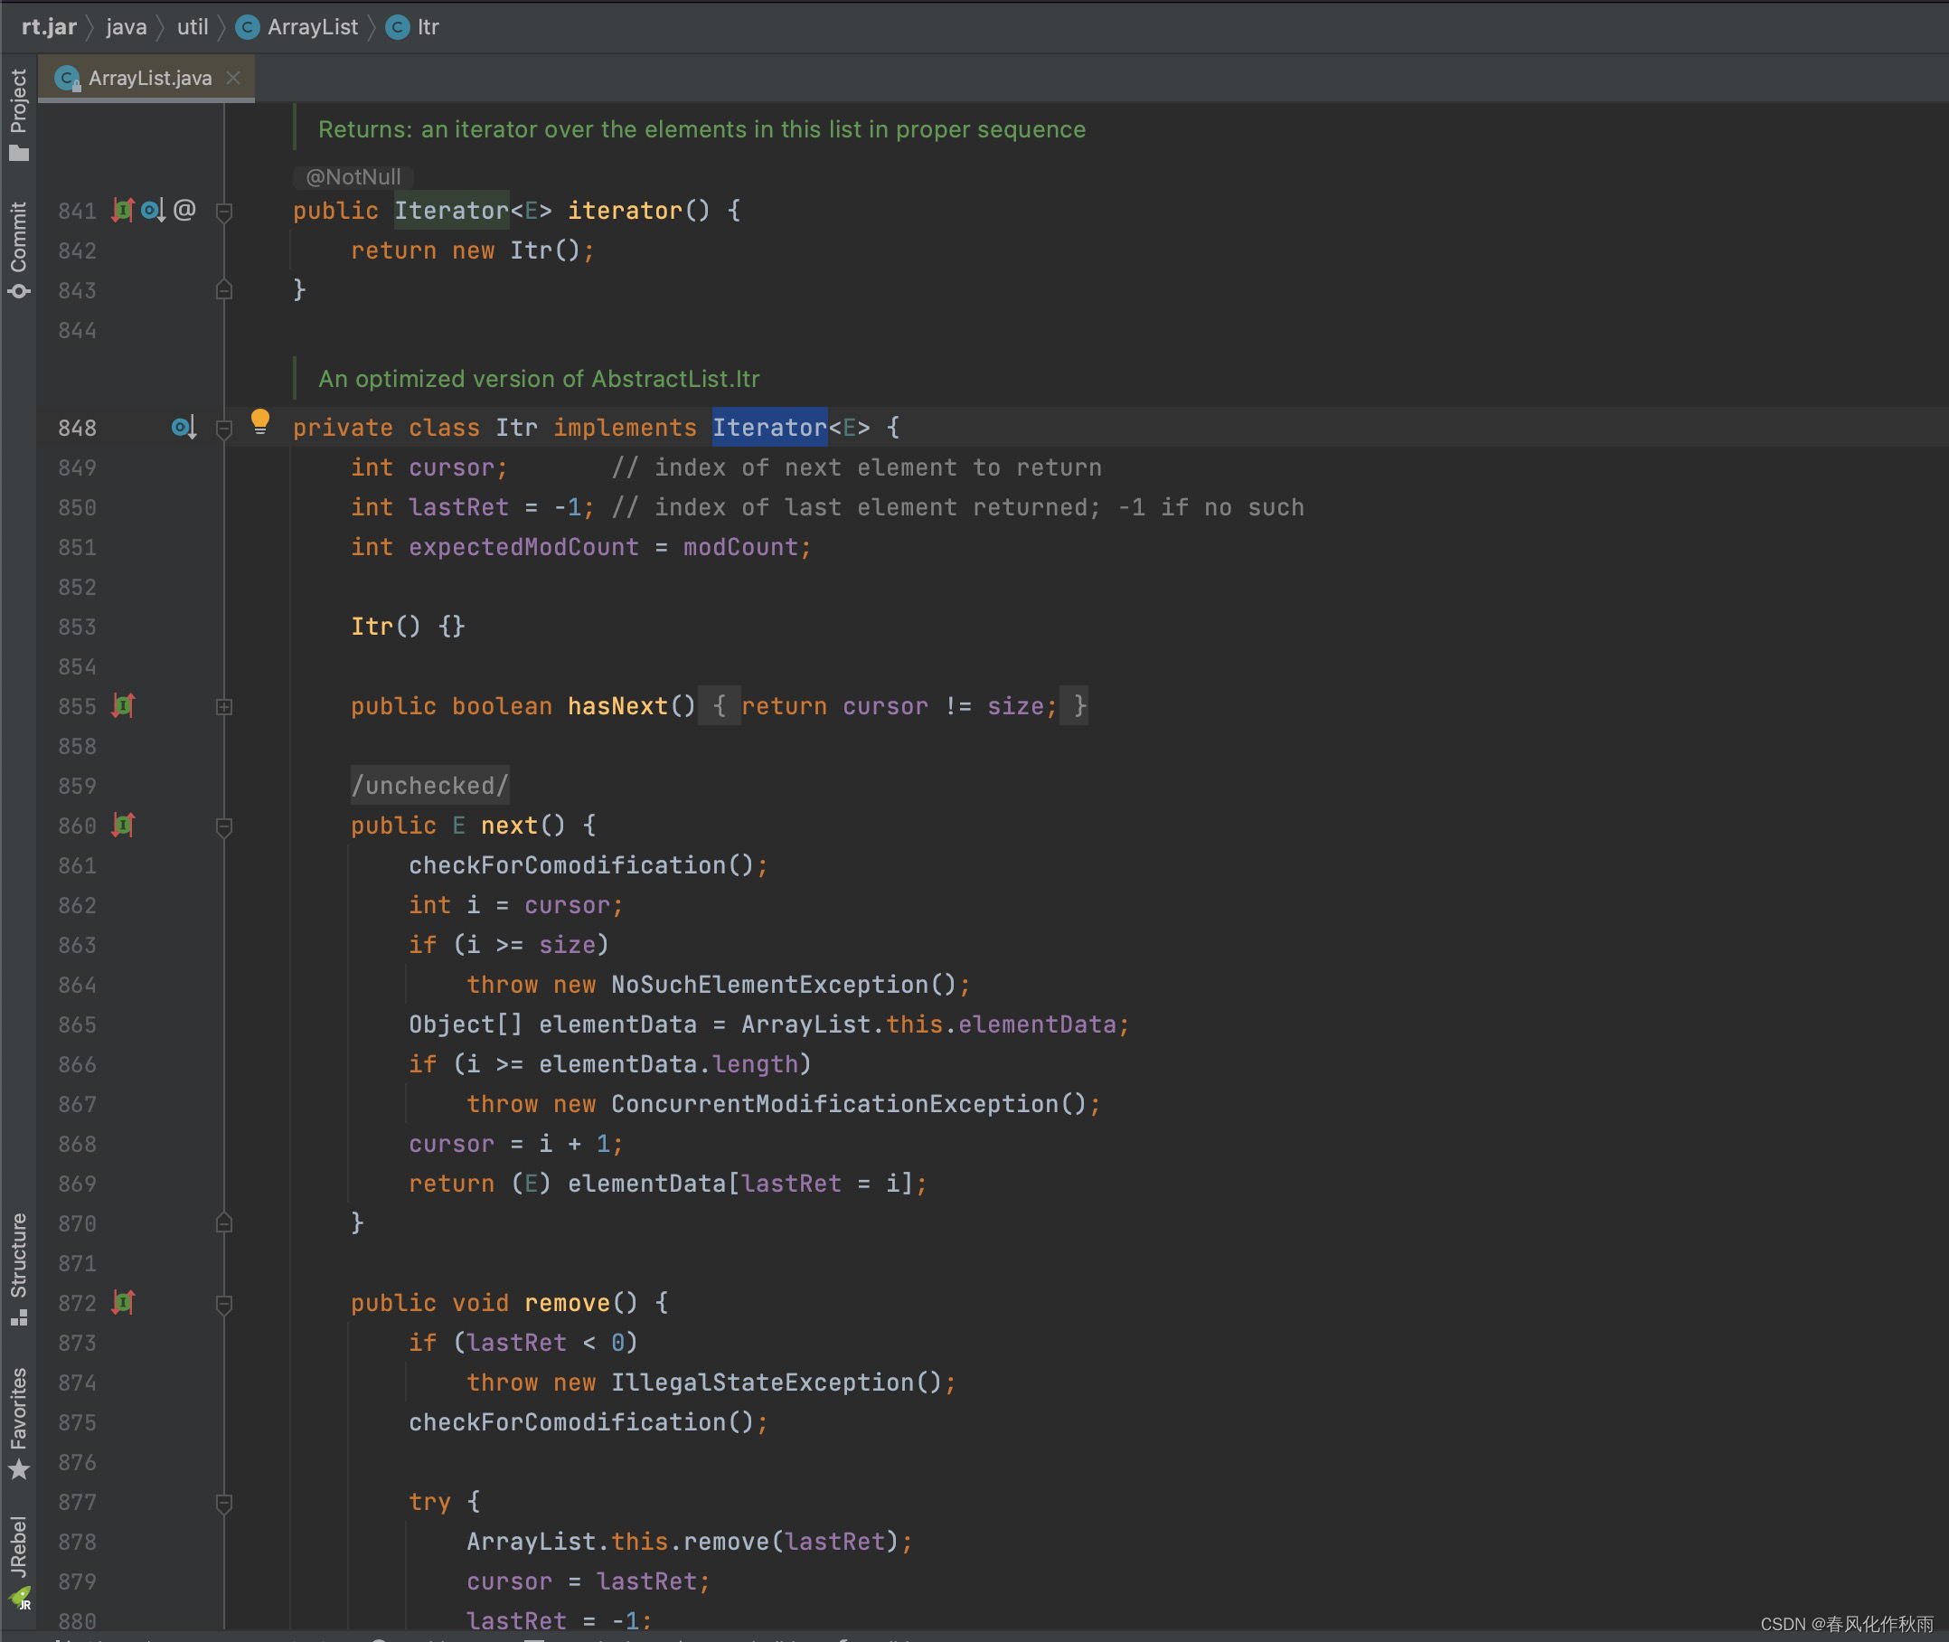
Task: Click the implemented-method gutter icon on line 841
Action: click(122, 211)
